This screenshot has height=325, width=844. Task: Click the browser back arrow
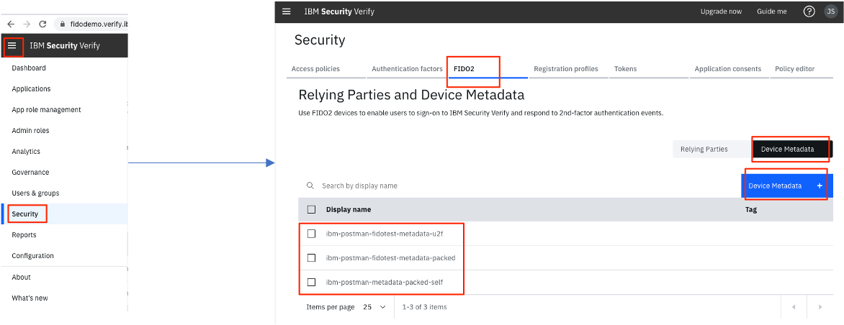(x=10, y=24)
